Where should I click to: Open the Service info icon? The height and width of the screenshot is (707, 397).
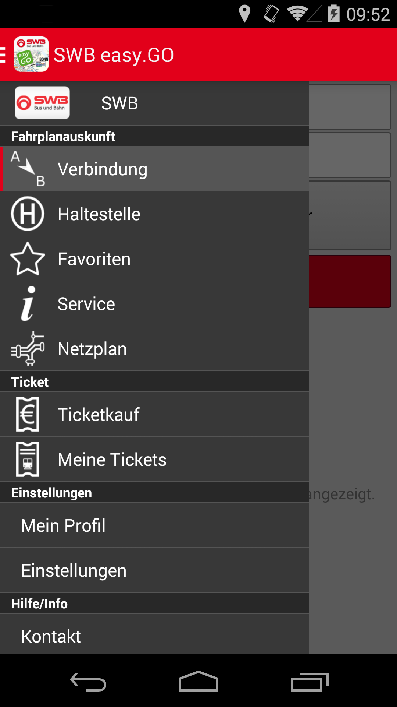pos(28,303)
